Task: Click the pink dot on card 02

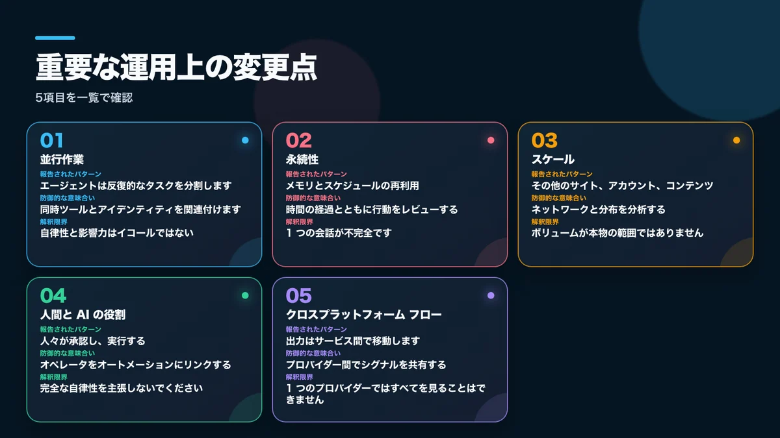Action: [491, 140]
